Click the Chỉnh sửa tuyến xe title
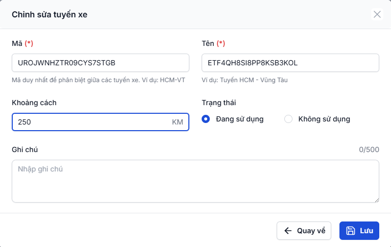391x247 pixels. pyautogui.click(x=50, y=14)
